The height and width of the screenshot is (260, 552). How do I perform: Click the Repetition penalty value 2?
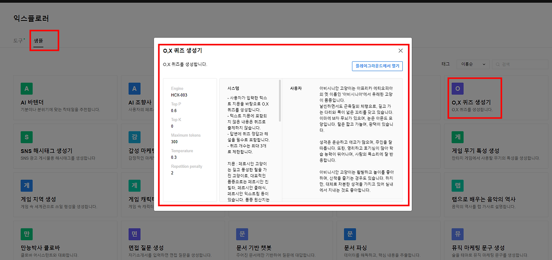172,172
